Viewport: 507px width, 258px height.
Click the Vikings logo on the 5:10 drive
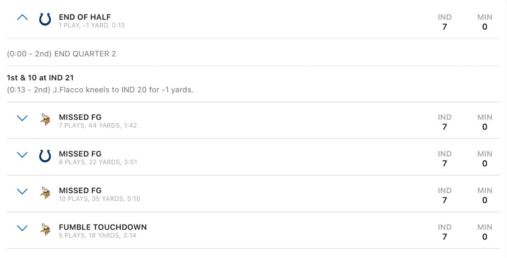[x=45, y=193]
